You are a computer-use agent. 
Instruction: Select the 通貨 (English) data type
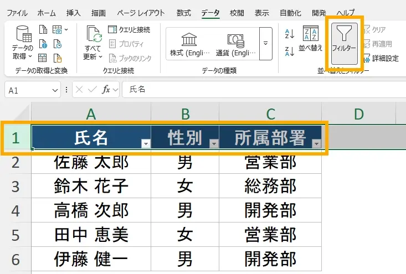(235, 44)
